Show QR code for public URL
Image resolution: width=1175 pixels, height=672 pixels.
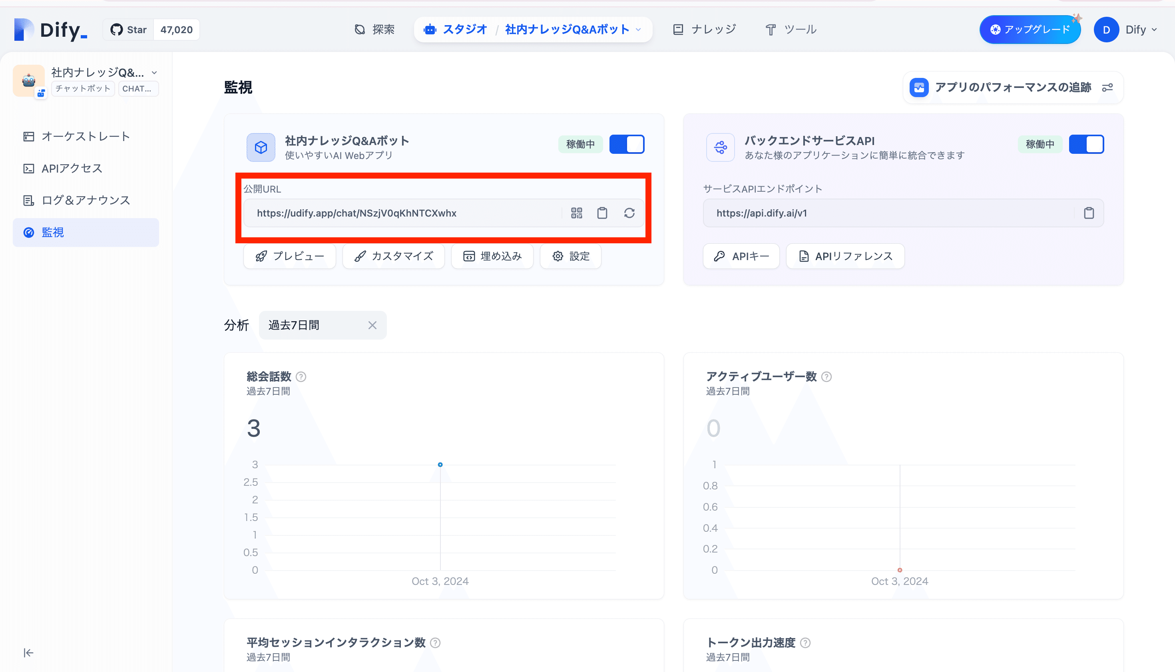[576, 213]
